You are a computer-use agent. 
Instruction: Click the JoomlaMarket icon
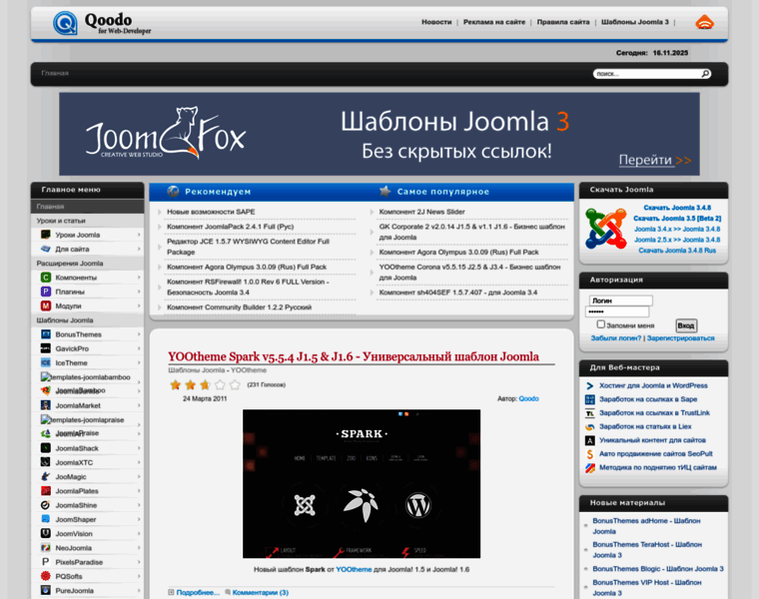point(46,405)
